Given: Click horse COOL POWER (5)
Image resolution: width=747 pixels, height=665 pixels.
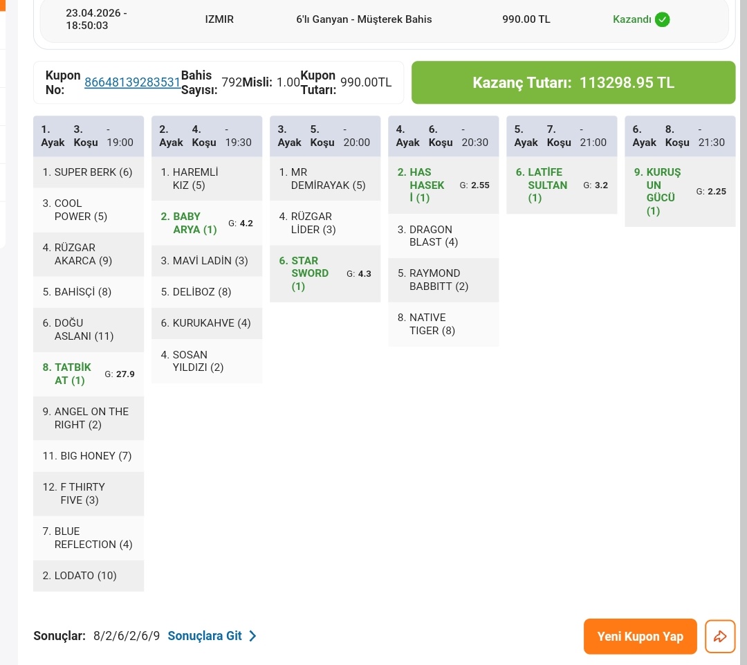Looking at the screenshot, I should pos(89,210).
